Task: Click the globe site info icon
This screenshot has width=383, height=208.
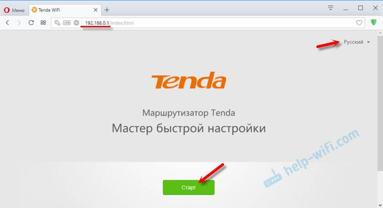Action: click(x=77, y=23)
